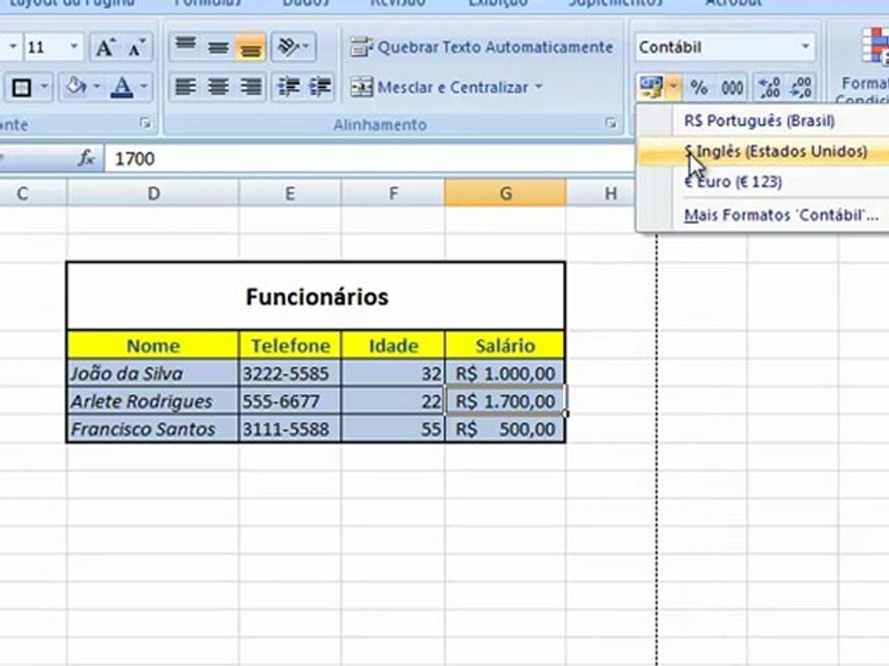This screenshot has width=889, height=666.
Task: Select € Euro (€ 123) currency
Action: tap(764, 182)
